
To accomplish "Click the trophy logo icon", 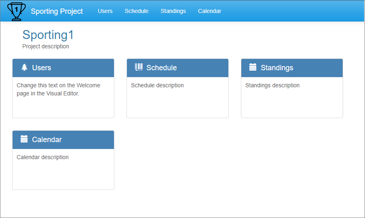I will pyautogui.click(x=17, y=11).
